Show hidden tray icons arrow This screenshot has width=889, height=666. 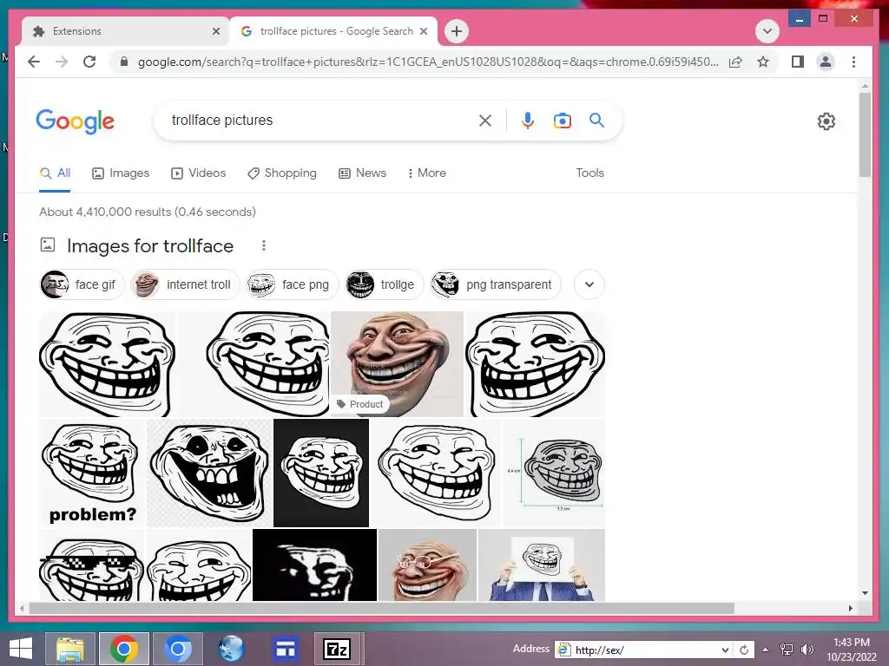pos(766,650)
